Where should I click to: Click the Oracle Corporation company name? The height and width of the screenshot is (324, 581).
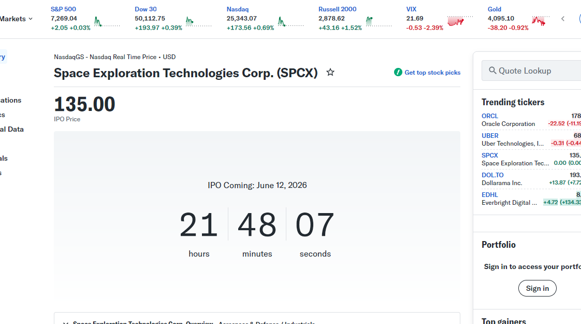(508, 124)
